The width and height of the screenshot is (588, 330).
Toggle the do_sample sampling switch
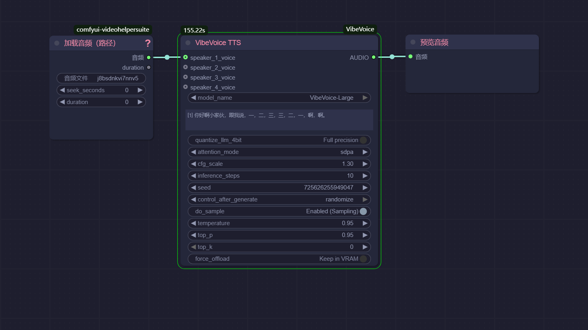click(x=363, y=211)
